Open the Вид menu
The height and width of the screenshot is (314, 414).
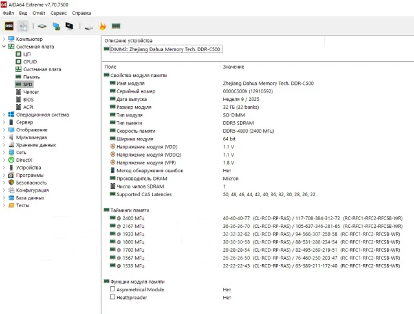(23, 13)
